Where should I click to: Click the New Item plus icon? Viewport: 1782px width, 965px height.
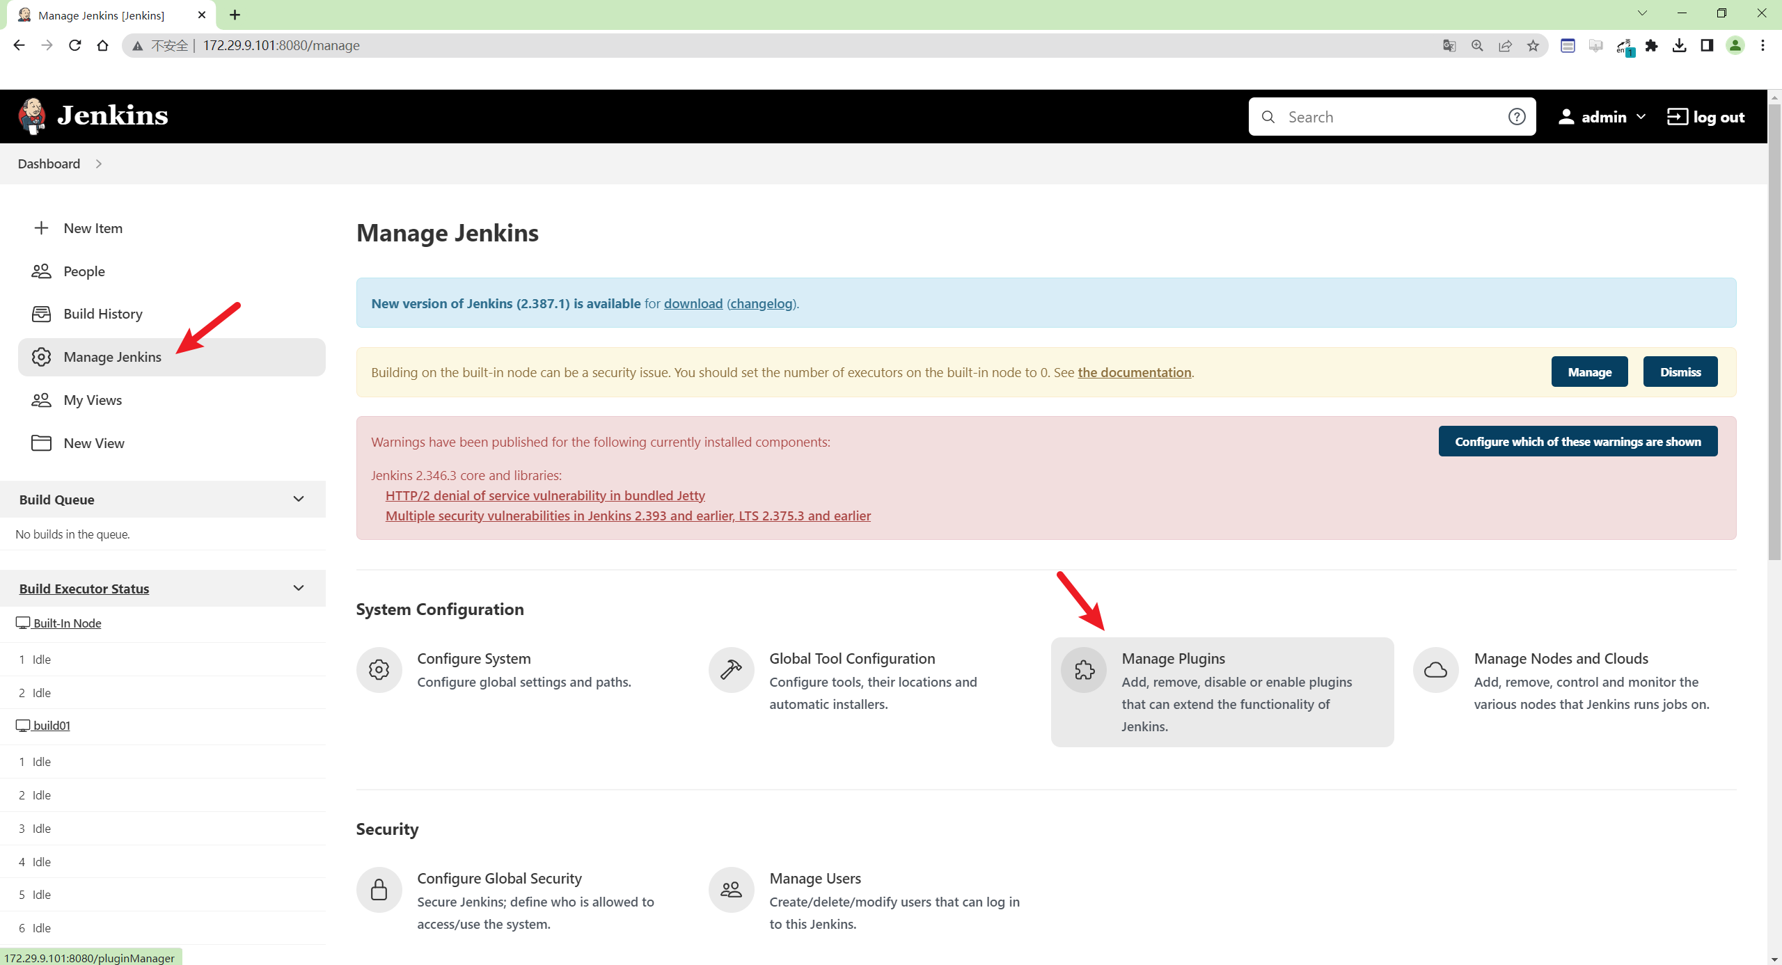[41, 228]
